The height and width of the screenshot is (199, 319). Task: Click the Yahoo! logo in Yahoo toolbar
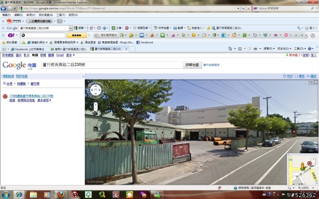[11, 35]
